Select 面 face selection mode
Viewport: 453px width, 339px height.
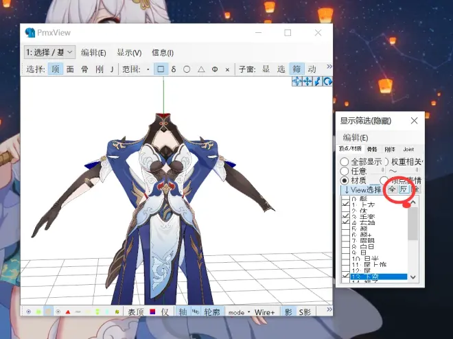pos(70,69)
